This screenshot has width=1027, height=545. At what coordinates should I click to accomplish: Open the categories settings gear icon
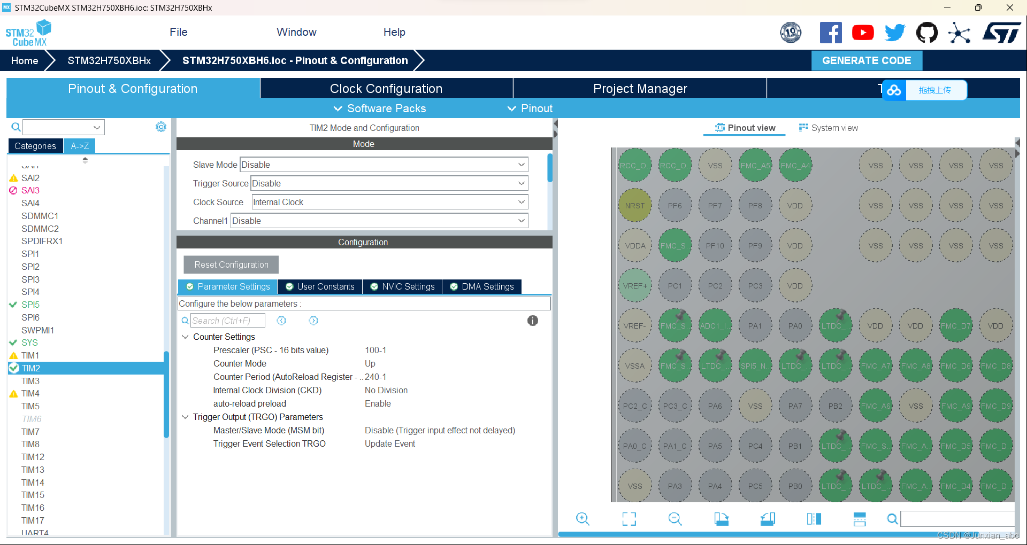161,127
